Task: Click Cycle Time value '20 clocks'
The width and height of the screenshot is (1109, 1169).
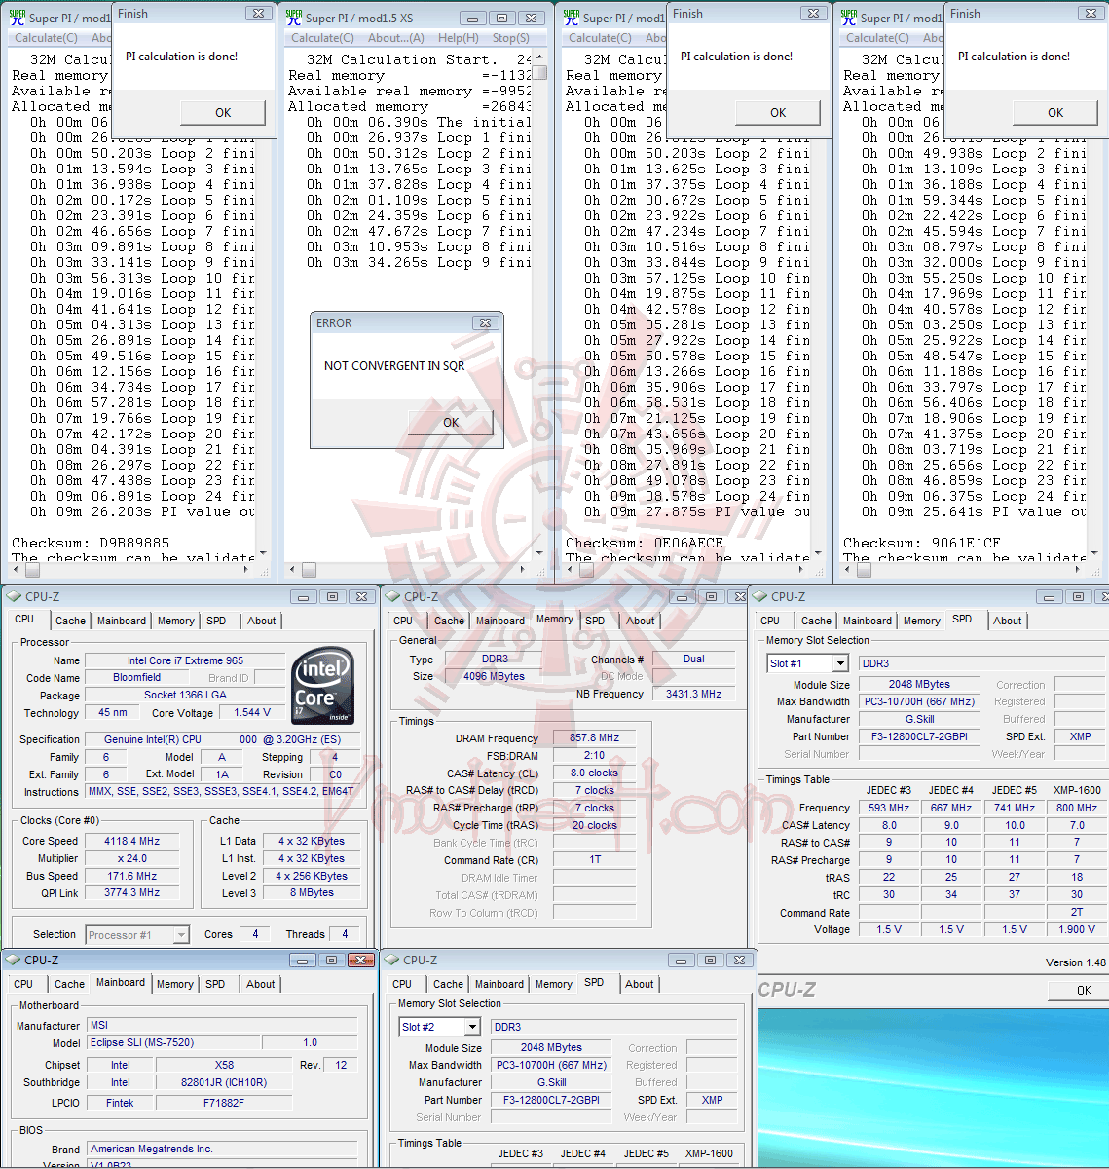Action: tap(594, 825)
